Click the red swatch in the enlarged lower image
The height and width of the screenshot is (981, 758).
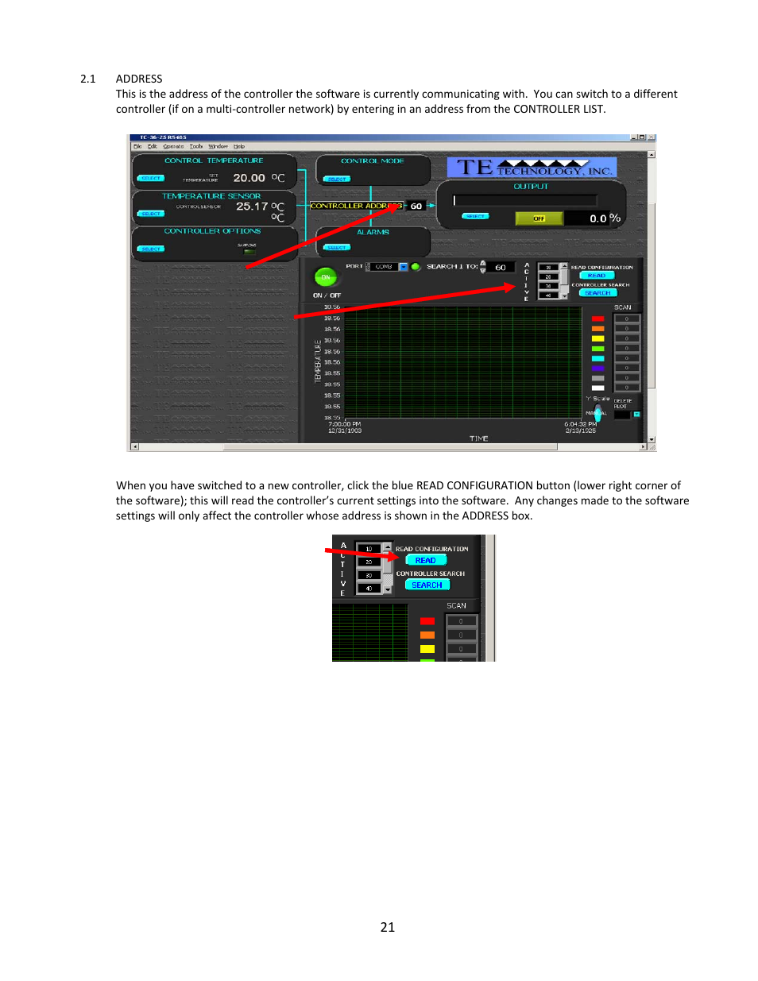point(427,621)
